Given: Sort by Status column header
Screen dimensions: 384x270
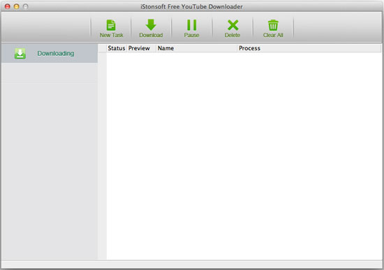Looking at the screenshot, I should pos(117,48).
